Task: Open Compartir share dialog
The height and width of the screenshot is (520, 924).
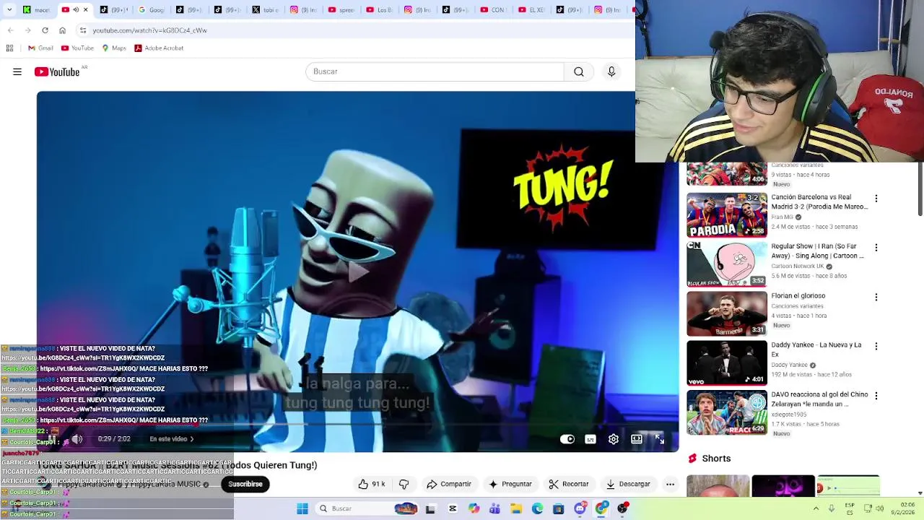Action: 448,484
